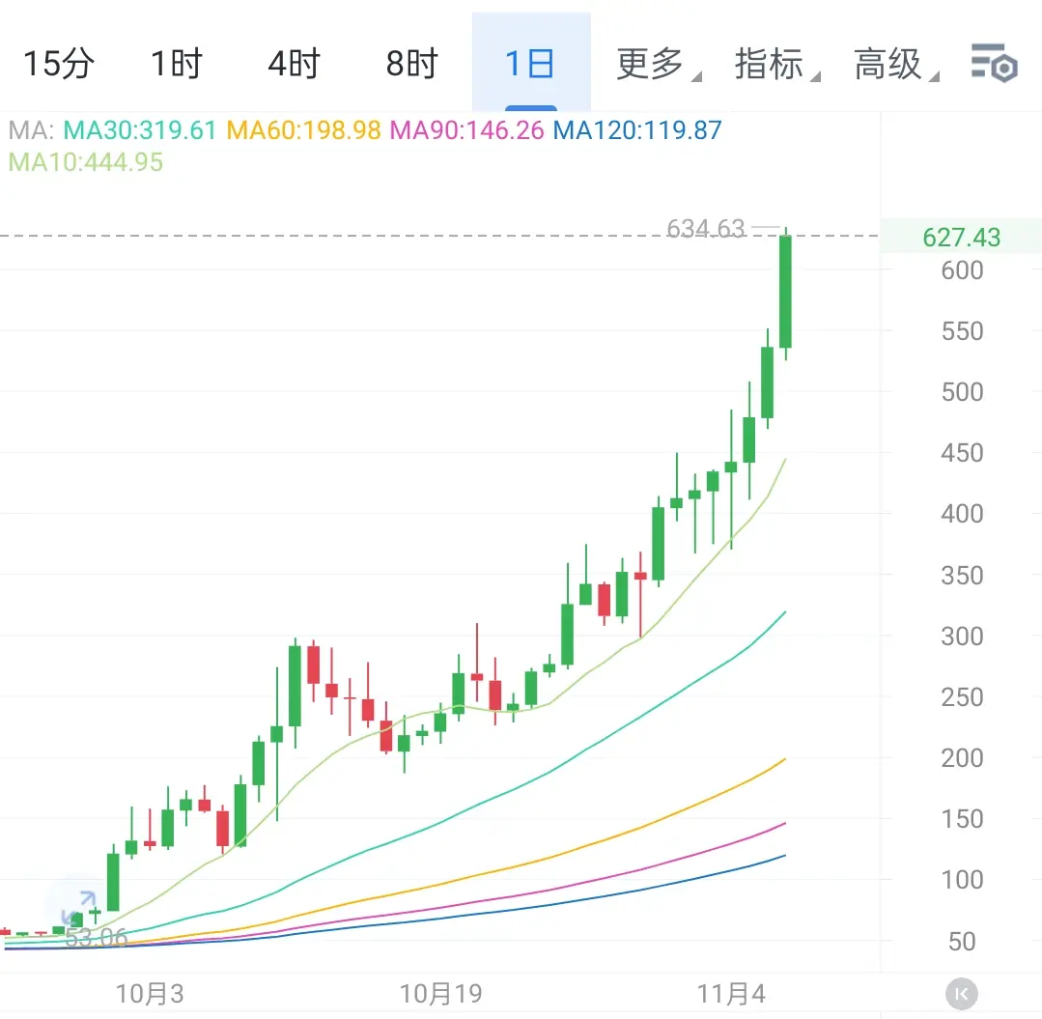
Task: Click the round K logo button
Action: [961, 994]
